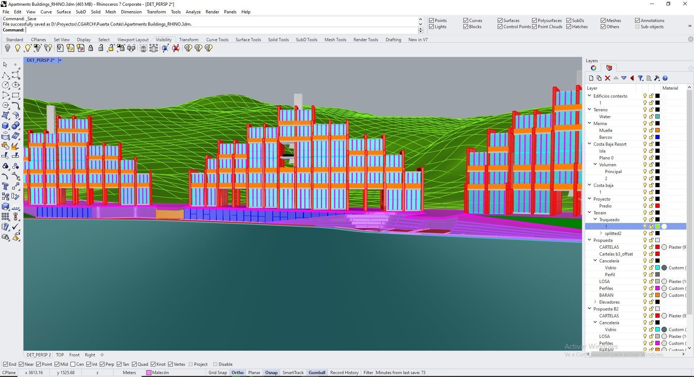Hide the Water layer using its bulb
694x377 pixels.
pos(644,117)
